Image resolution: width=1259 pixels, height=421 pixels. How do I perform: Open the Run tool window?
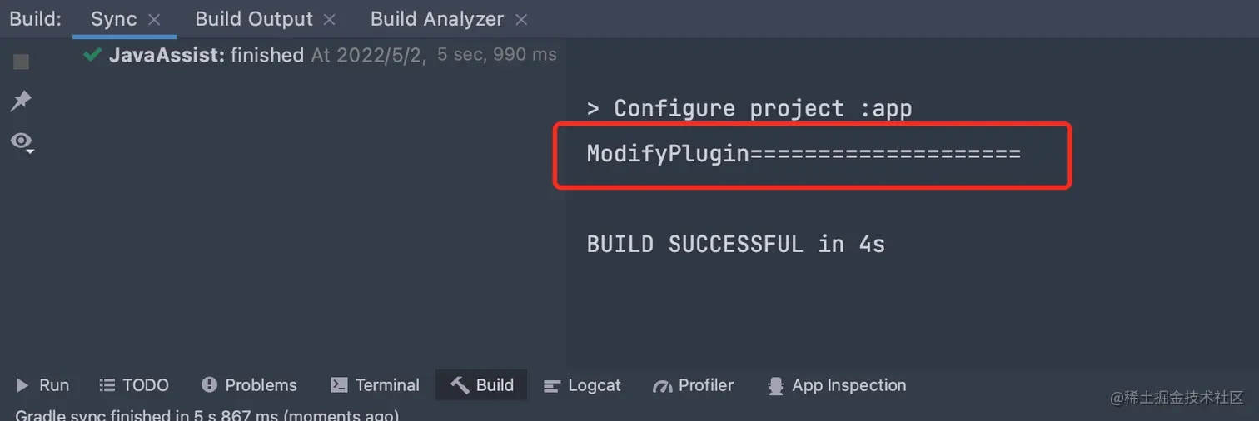click(x=42, y=385)
